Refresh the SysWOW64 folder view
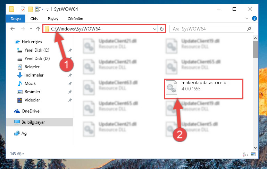Screen dimensions: 267x169 click(x=161, y=29)
